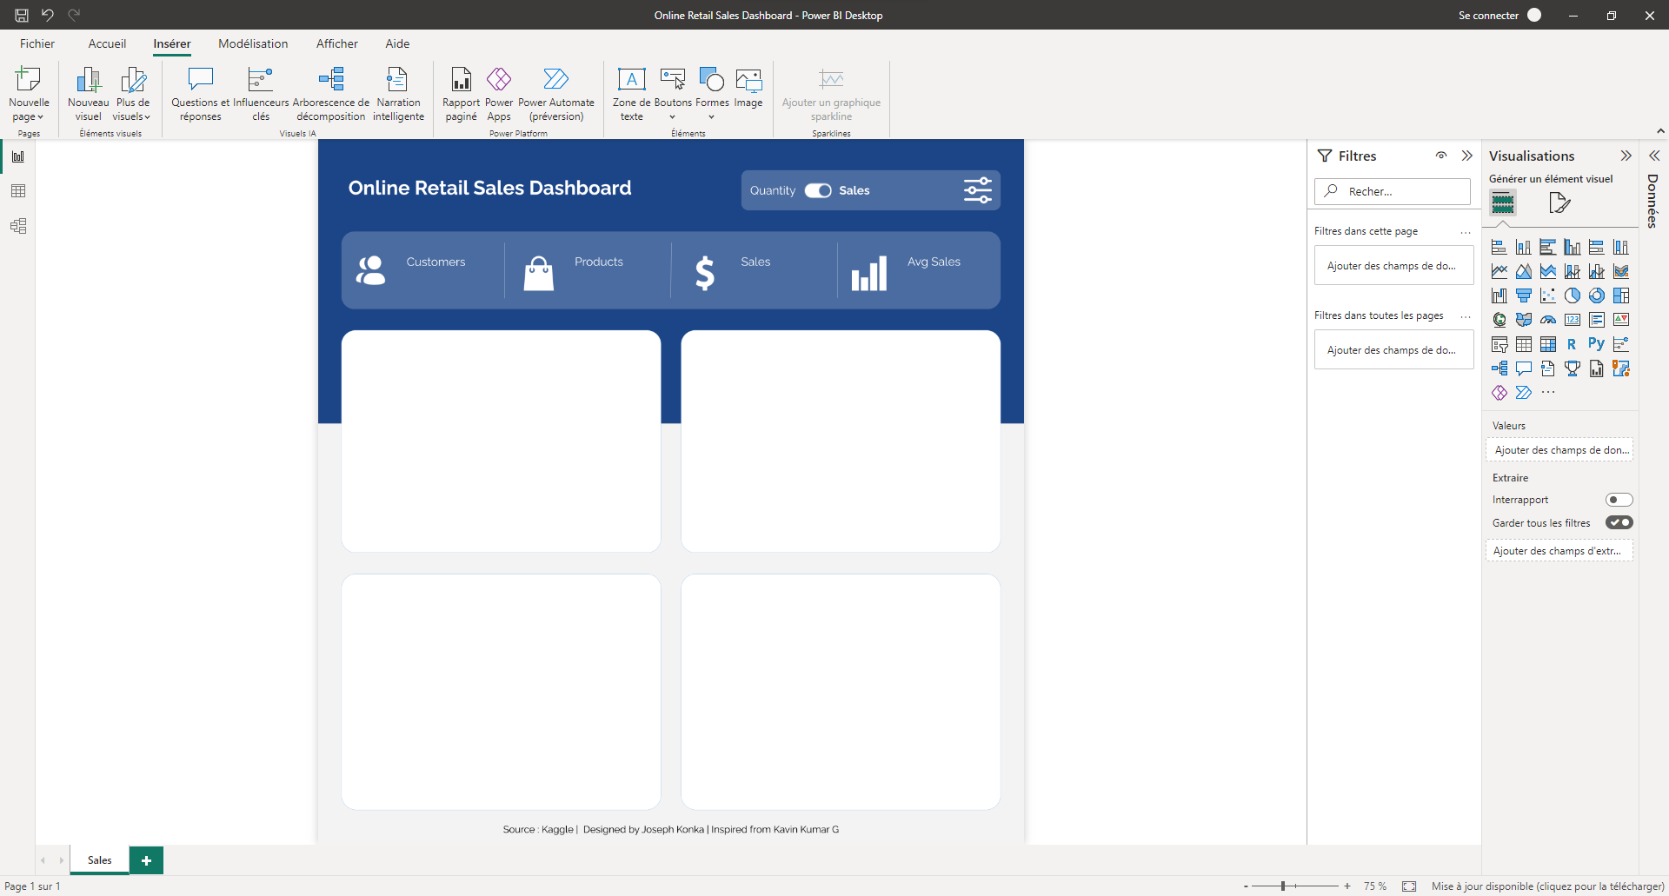Select the scatter chart visual
This screenshot has width=1669, height=896.
coord(1547,296)
